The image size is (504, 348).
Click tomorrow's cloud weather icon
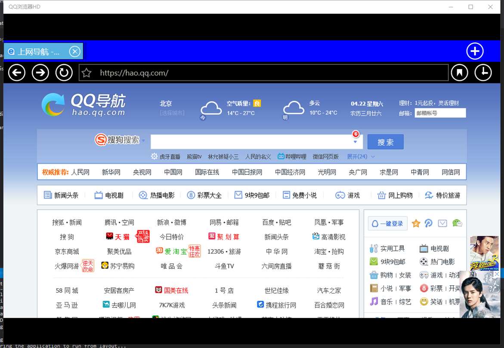click(293, 109)
